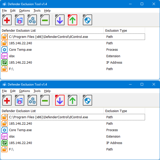Click highlighted green up arrow in upper window

coord(73,20)
